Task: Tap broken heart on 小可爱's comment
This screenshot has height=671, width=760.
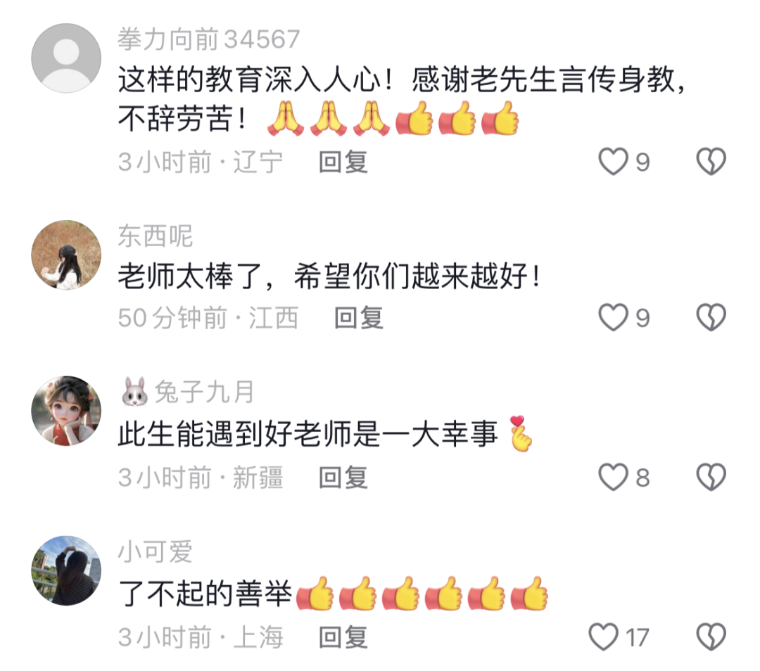Action: click(x=711, y=637)
